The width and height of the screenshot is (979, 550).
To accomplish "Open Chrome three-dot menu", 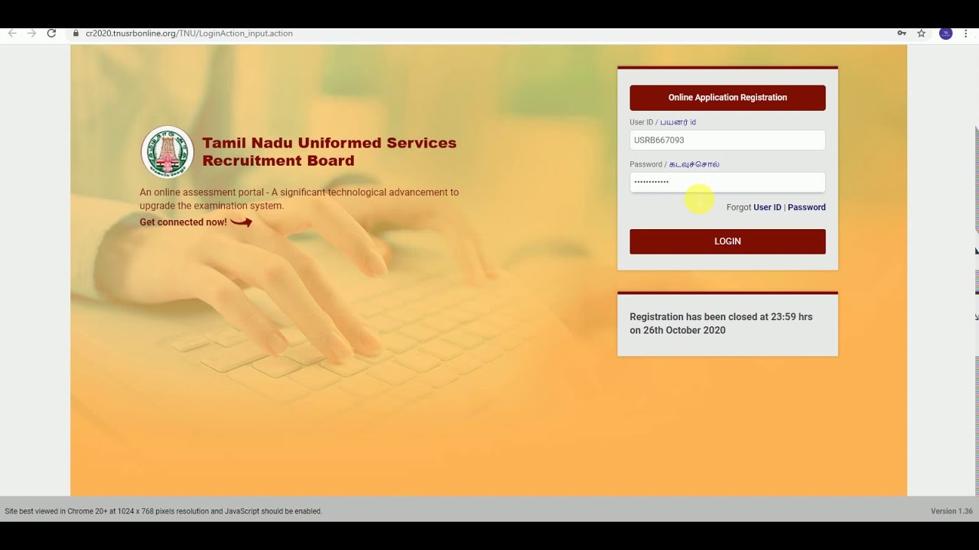I will pos(967,34).
